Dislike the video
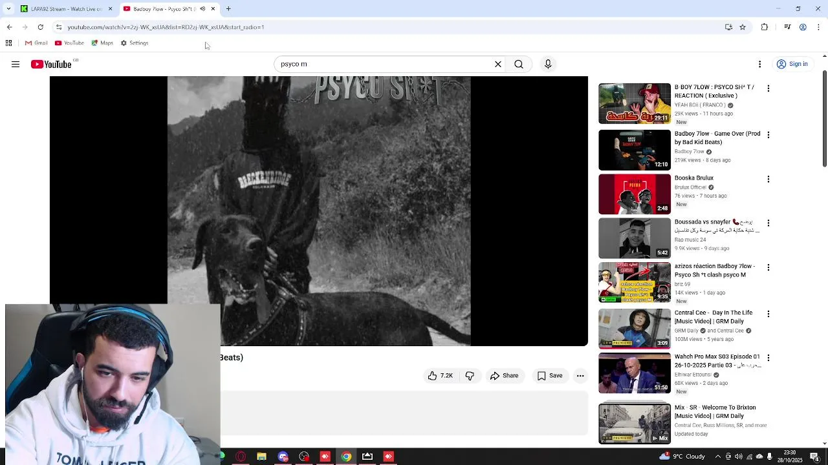This screenshot has width=828, height=465. pyautogui.click(x=470, y=376)
